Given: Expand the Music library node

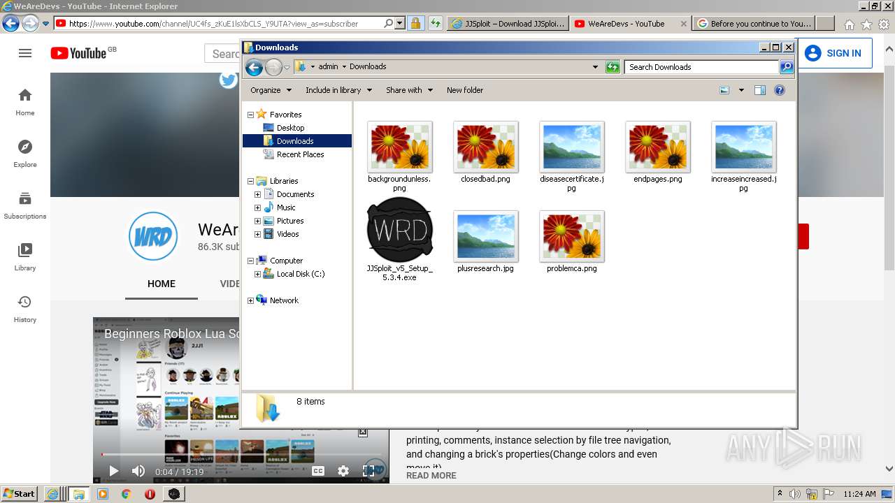Looking at the screenshot, I should [x=257, y=207].
